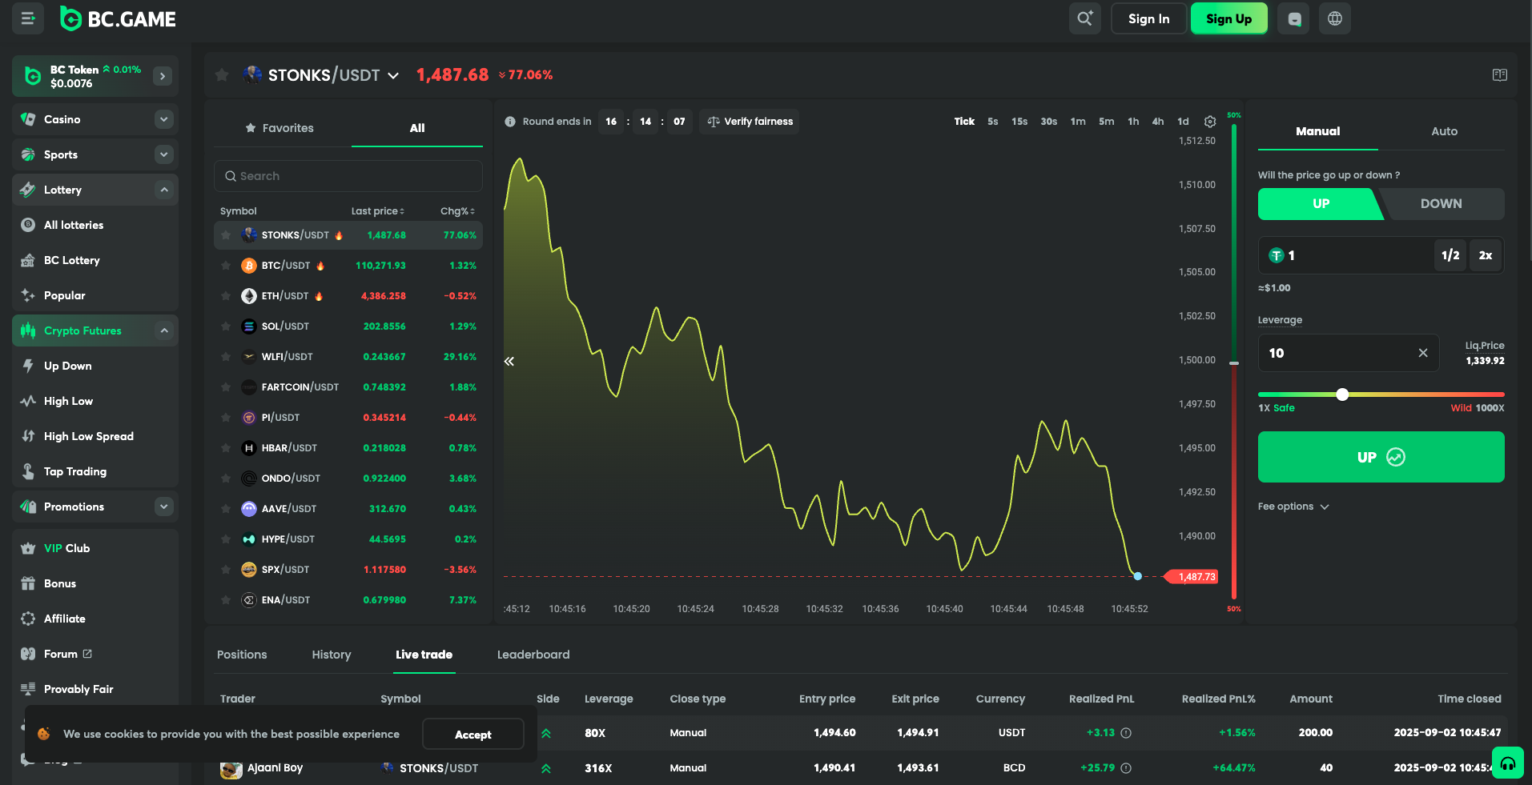Click the ETH/USDT ethereum coin icon
The width and height of the screenshot is (1532, 785).
click(249, 296)
